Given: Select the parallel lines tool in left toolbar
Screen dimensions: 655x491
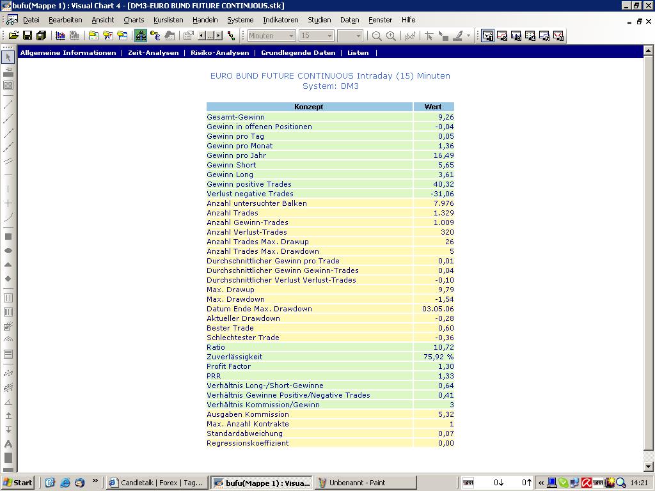Looking at the screenshot, I should pyautogui.click(x=8, y=160).
